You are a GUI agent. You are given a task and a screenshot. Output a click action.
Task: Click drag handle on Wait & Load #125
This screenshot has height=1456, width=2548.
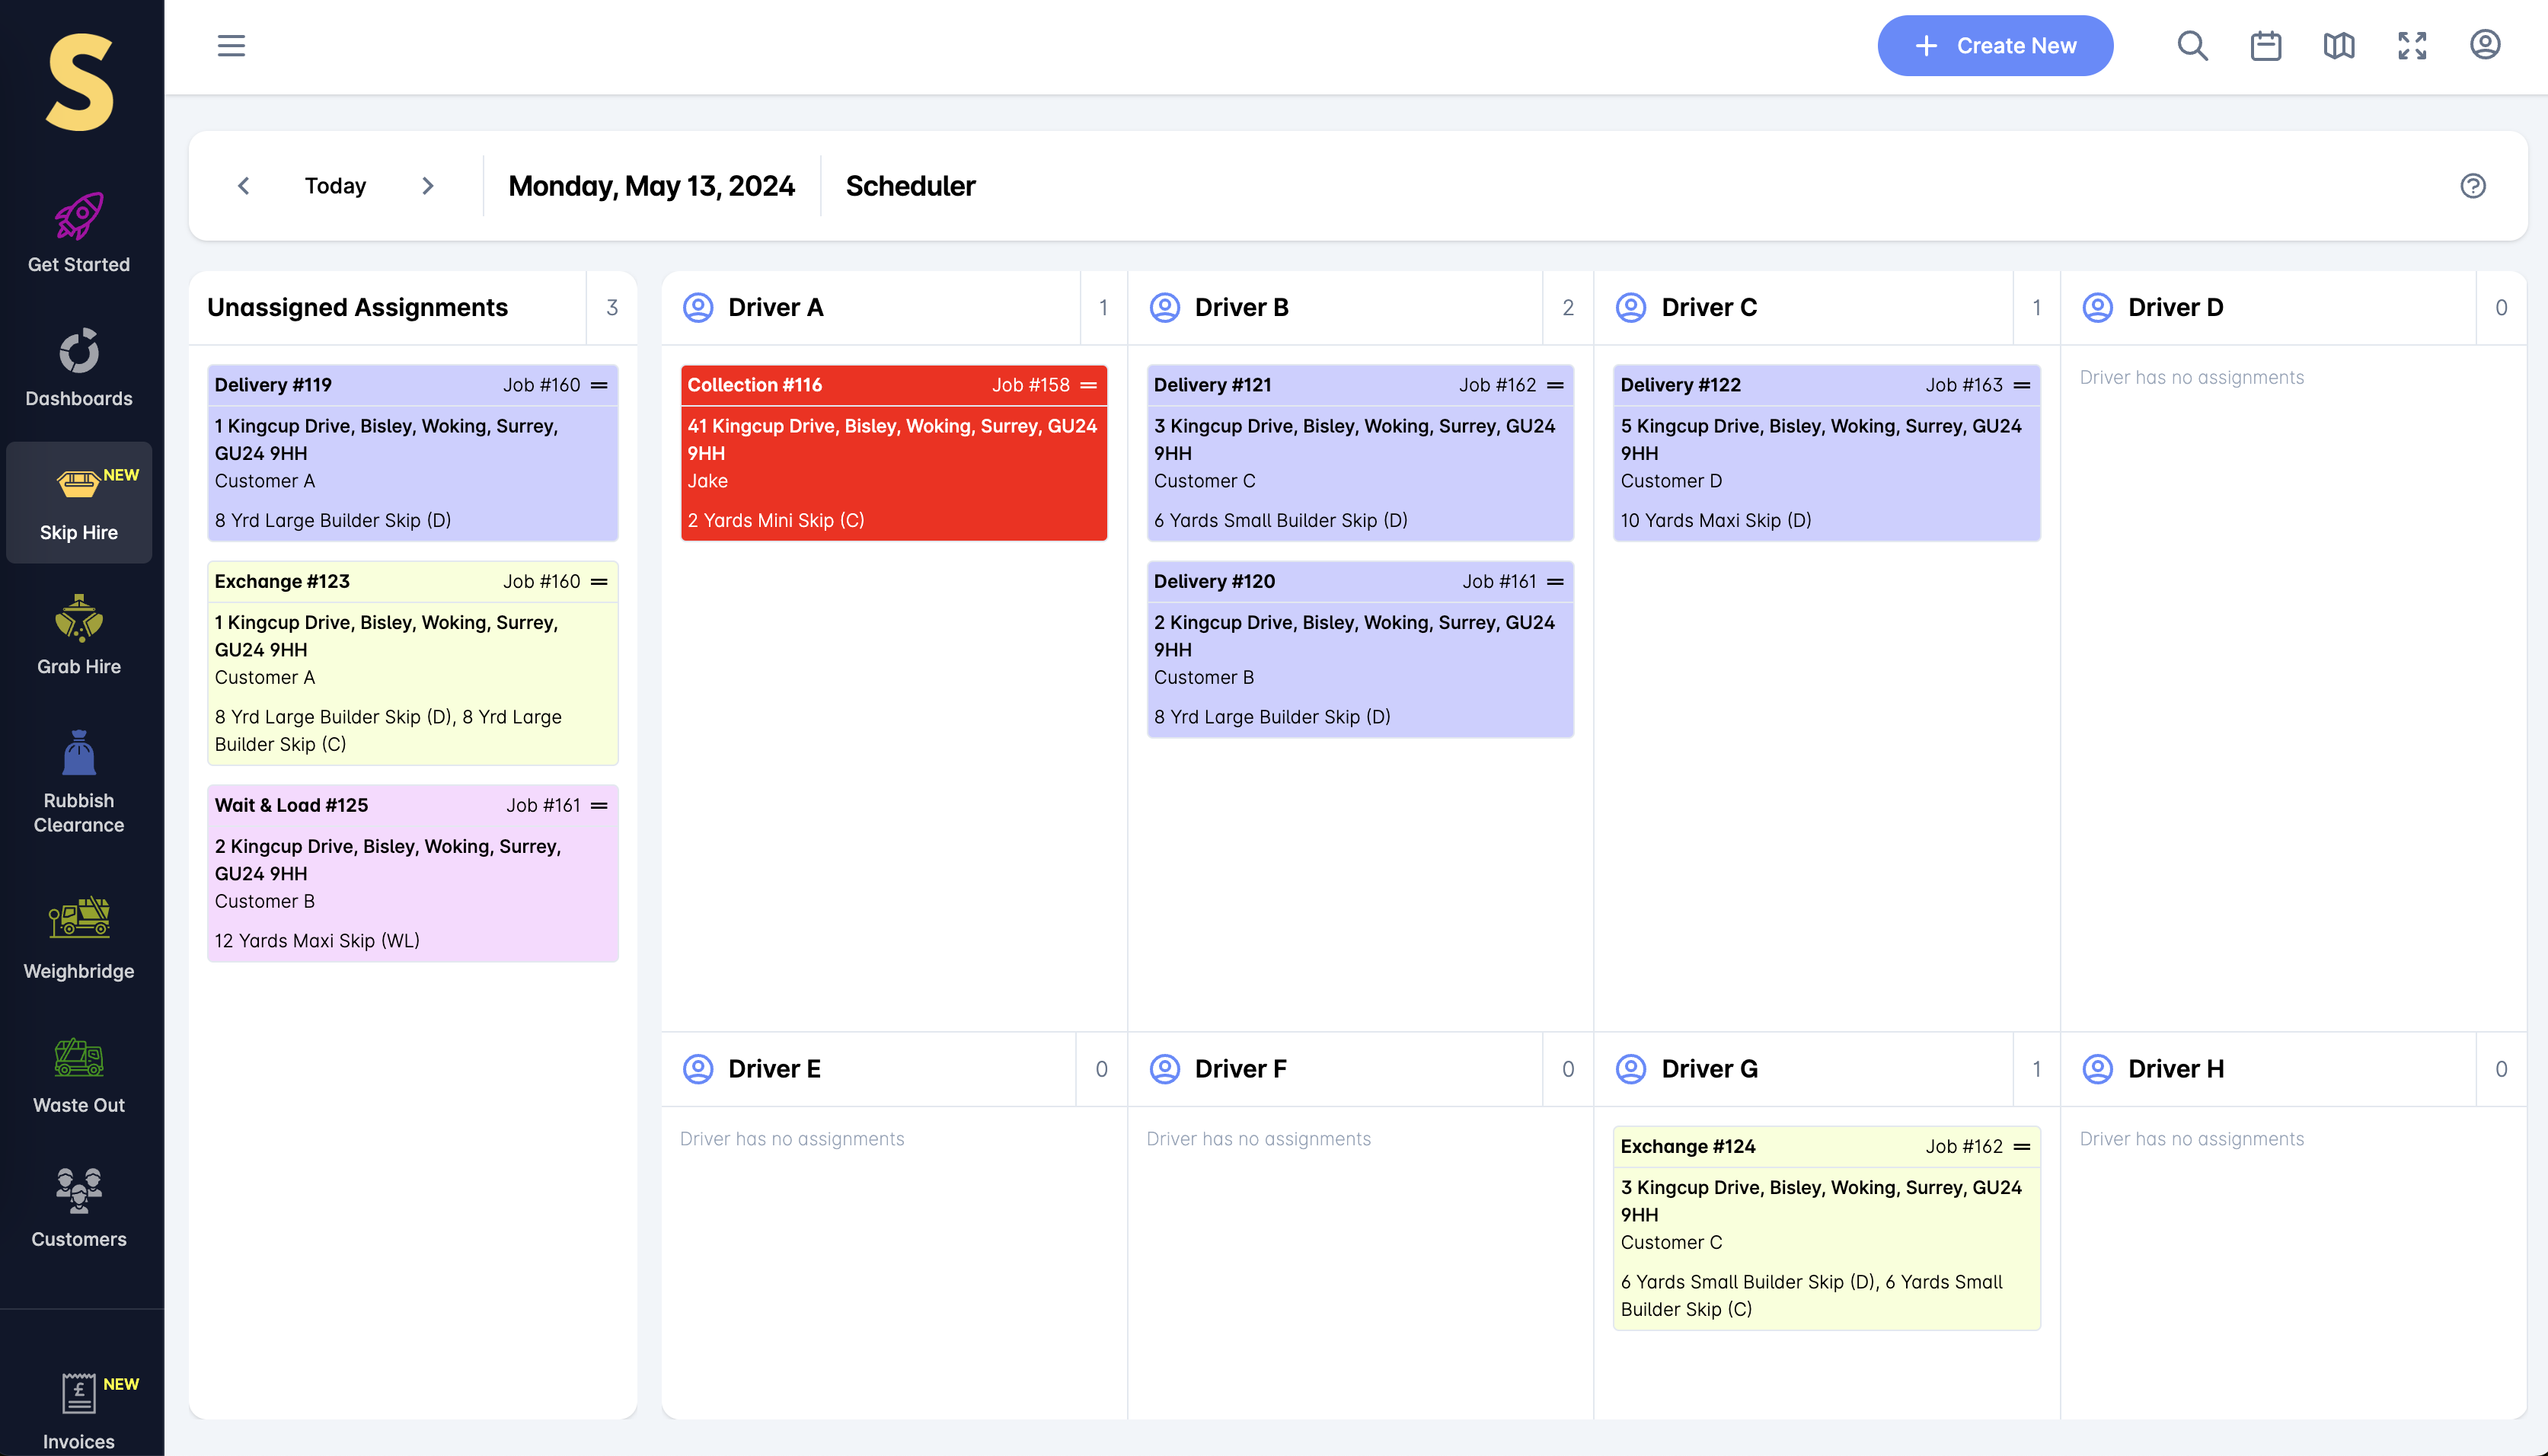tap(599, 806)
